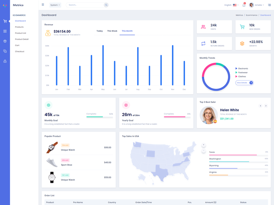Click the Ecommerce breadcrumb link
This screenshot has width=274, height=205.
tap(251, 15)
